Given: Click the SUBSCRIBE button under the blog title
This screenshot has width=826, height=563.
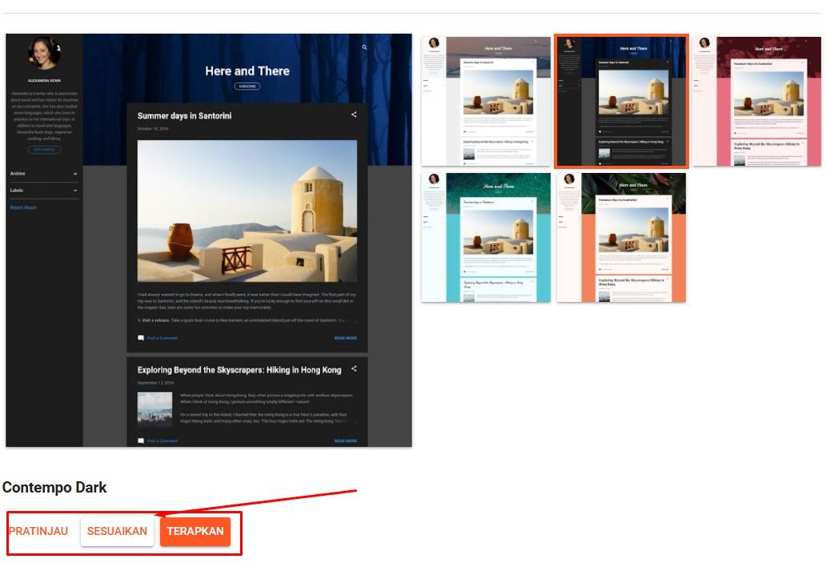Looking at the screenshot, I should [247, 86].
